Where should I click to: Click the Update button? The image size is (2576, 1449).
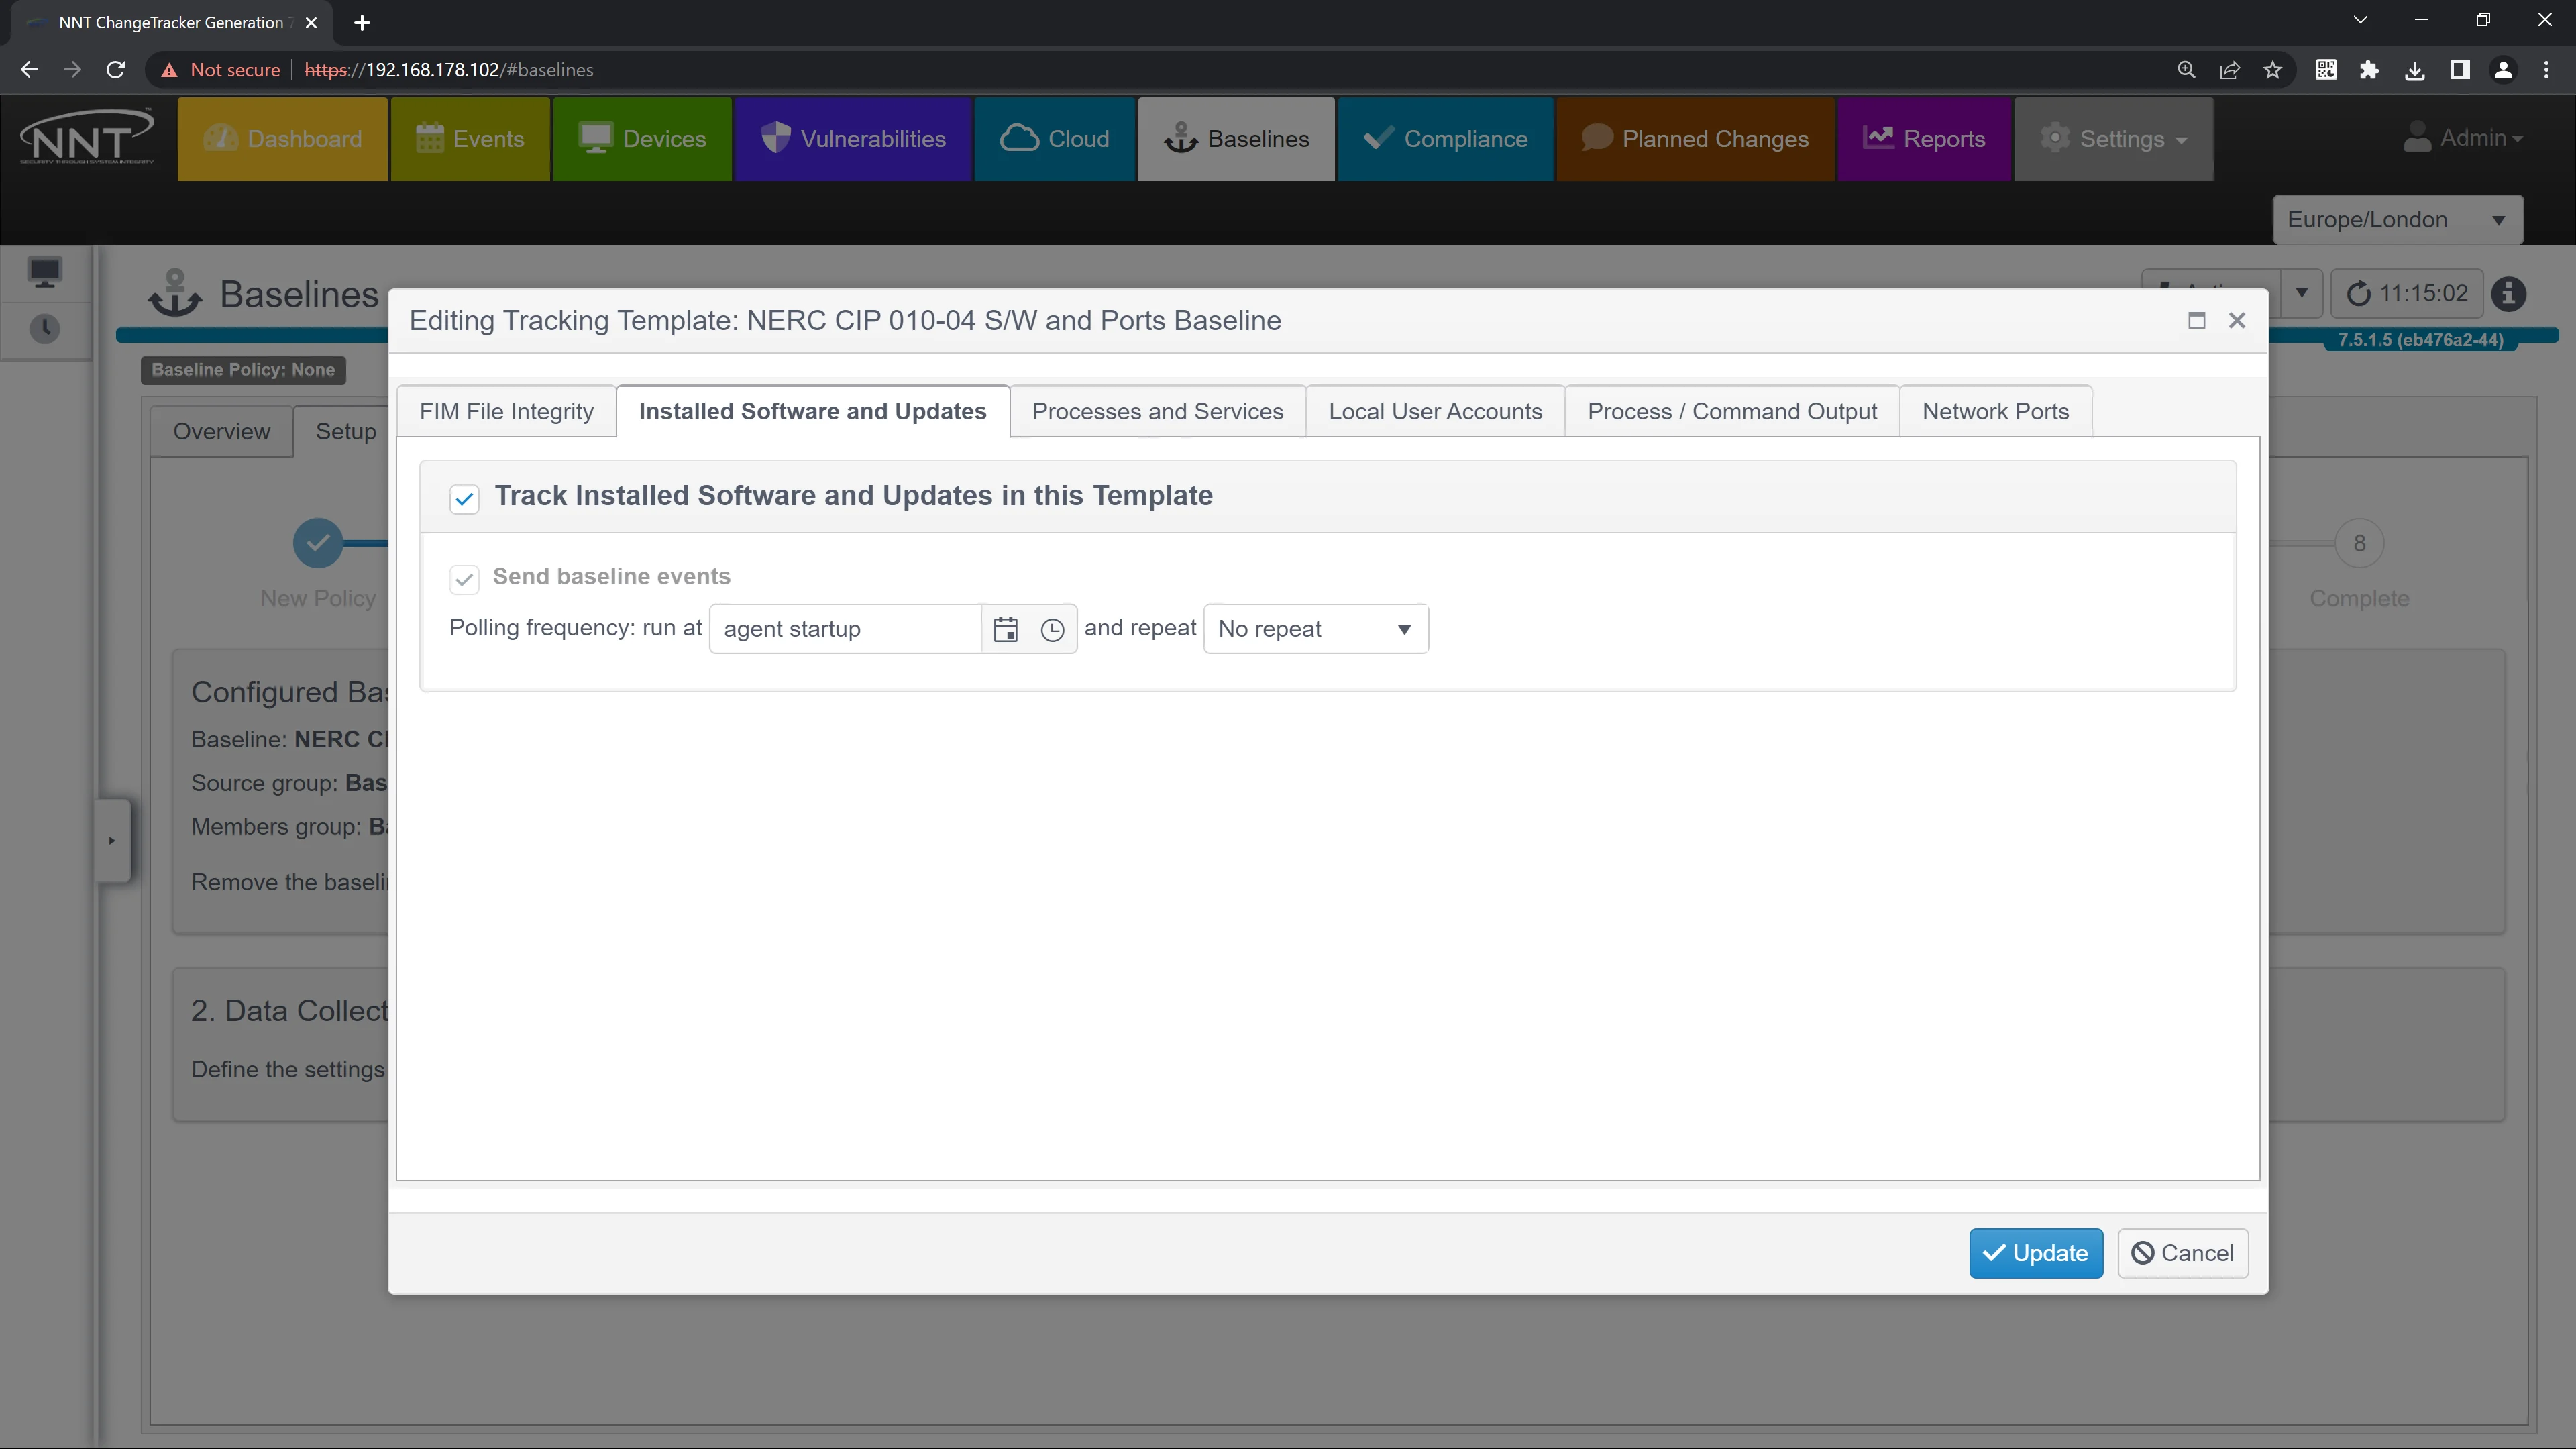(2036, 1253)
